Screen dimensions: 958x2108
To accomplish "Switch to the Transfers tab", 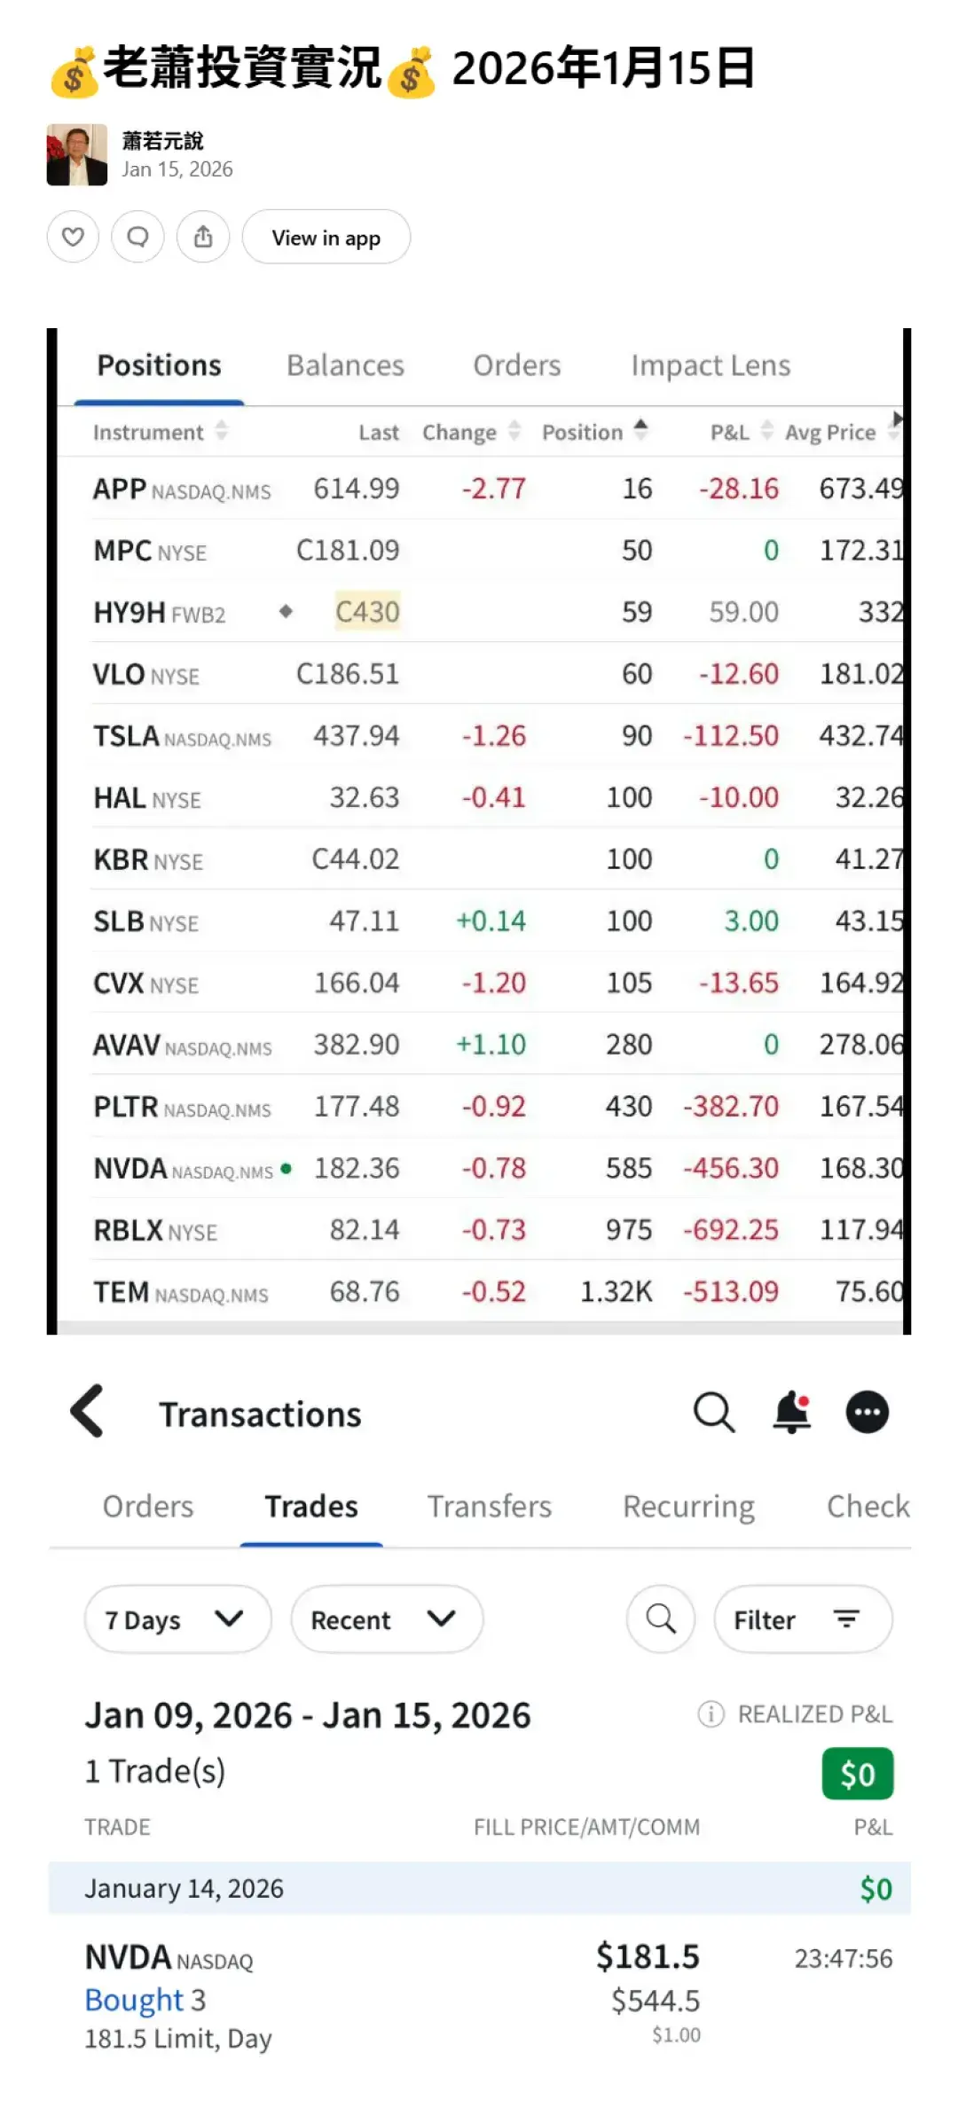I will [490, 1506].
